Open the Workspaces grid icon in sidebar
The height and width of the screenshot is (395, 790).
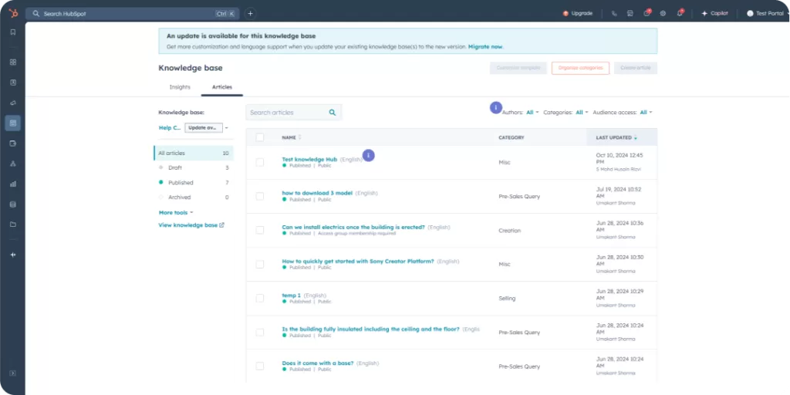coord(13,62)
